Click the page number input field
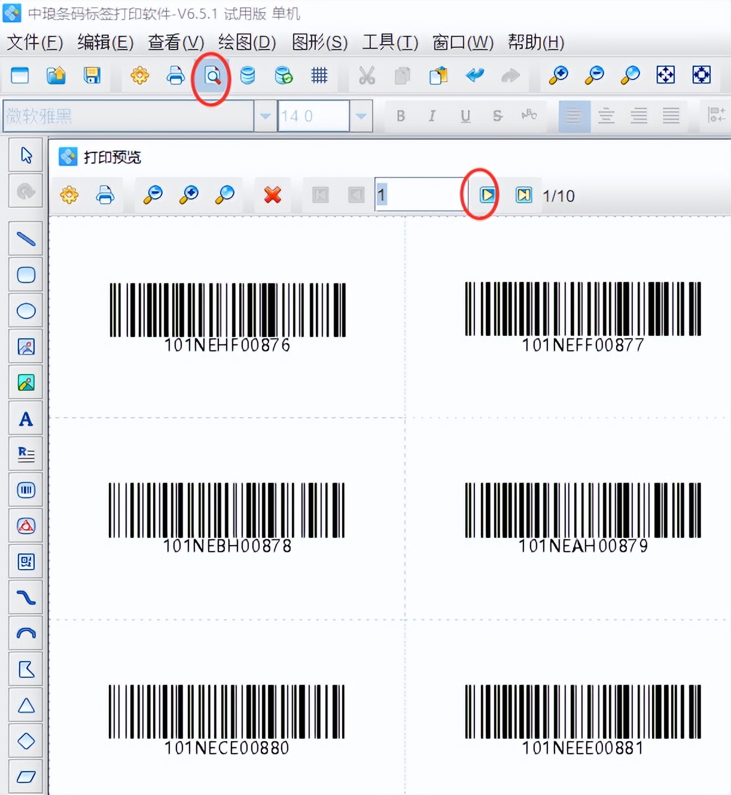731x795 pixels. (x=421, y=194)
